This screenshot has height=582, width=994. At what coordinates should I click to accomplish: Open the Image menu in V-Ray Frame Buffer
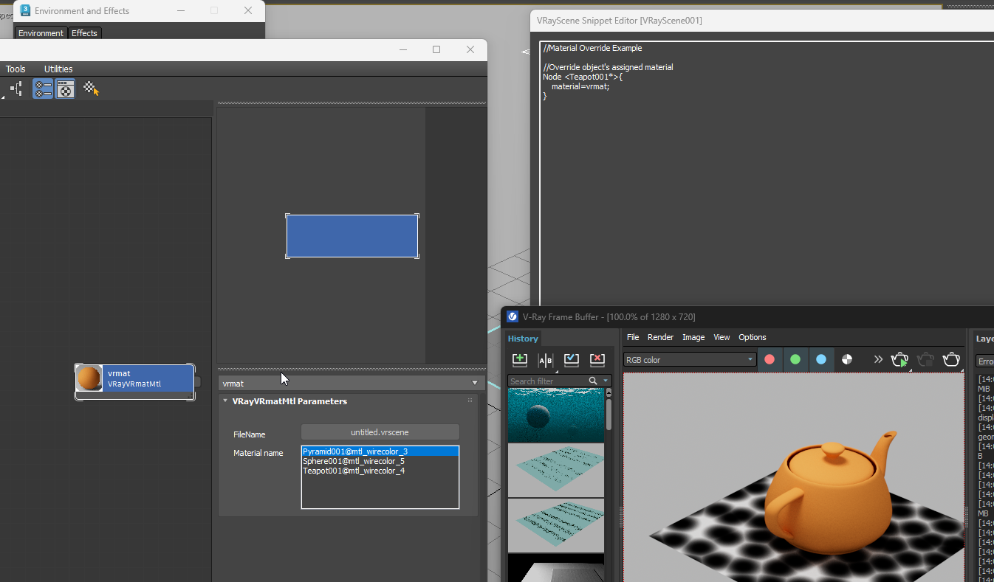(x=693, y=337)
